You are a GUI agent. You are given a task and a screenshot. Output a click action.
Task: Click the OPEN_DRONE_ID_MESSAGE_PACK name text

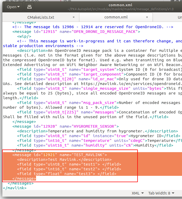pos(105,32)
